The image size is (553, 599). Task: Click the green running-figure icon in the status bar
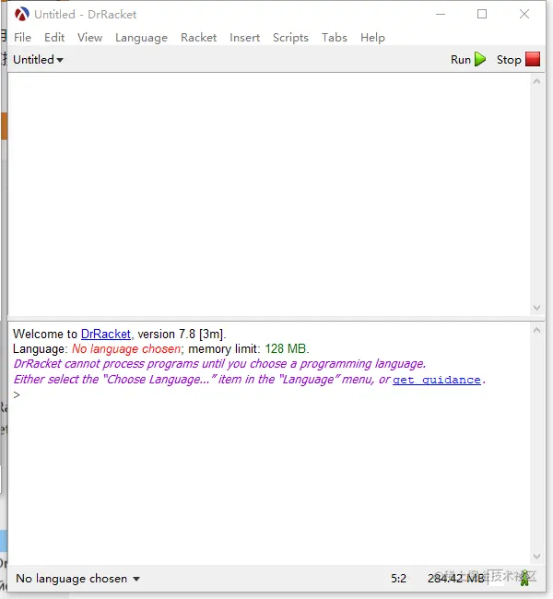(x=525, y=579)
